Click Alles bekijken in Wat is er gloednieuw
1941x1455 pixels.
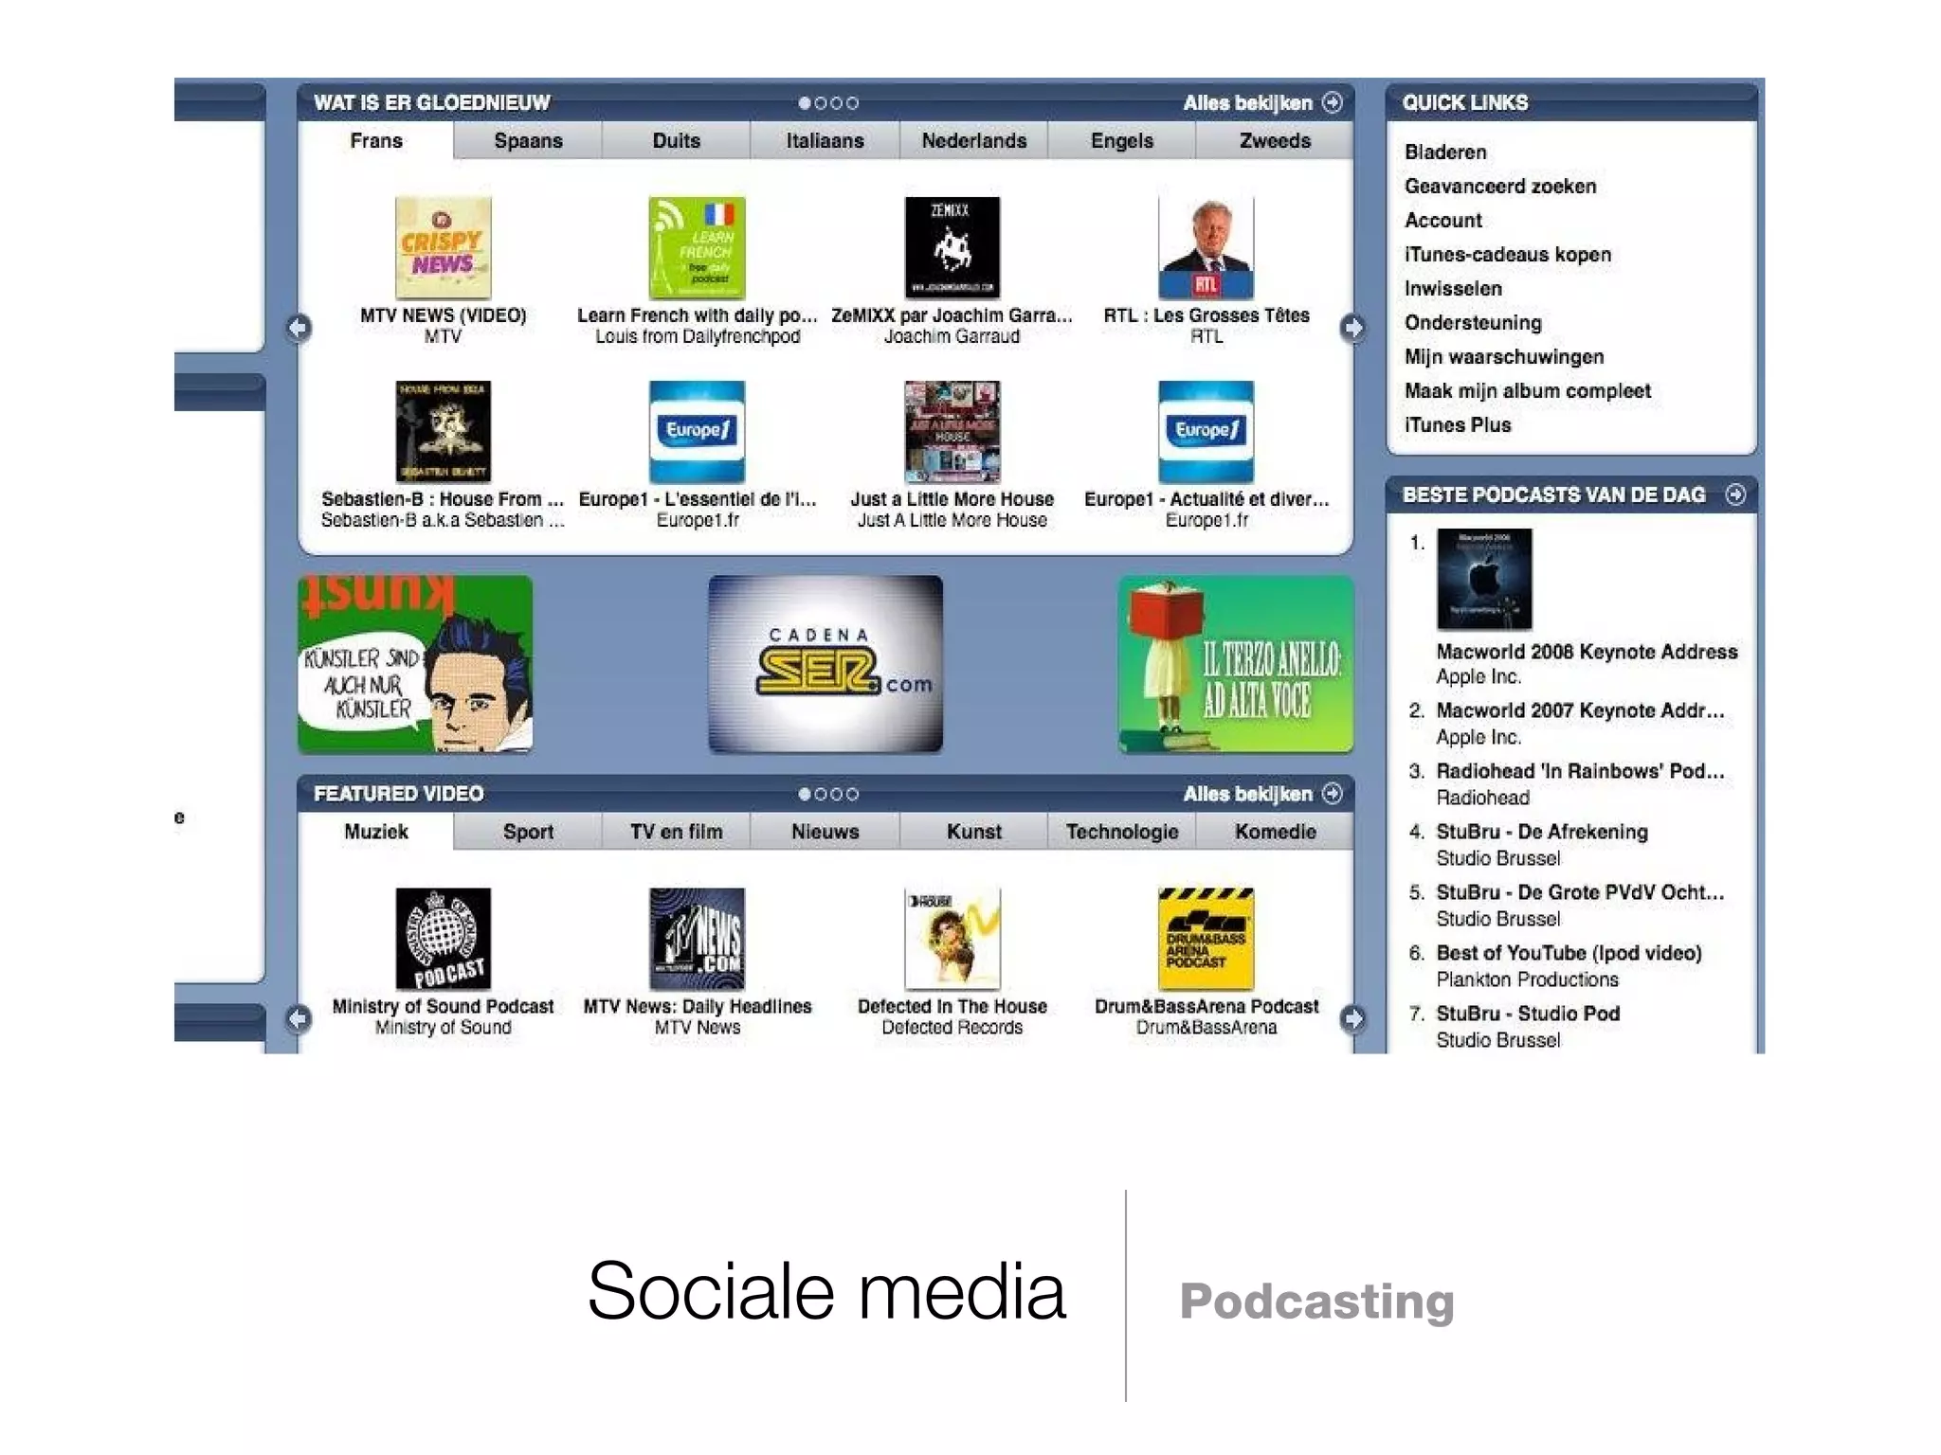pyautogui.click(x=1262, y=103)
